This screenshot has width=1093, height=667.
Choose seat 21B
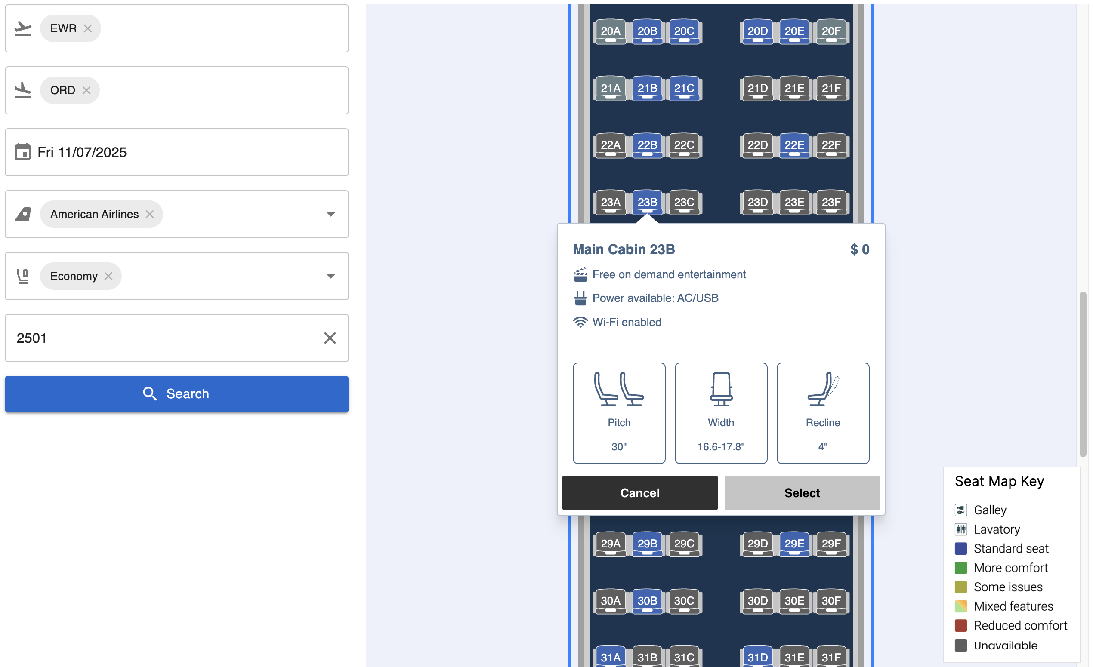click(x=648, y=88)
